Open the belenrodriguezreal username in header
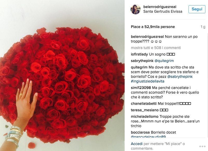The image size is (208, 151). 160,7
